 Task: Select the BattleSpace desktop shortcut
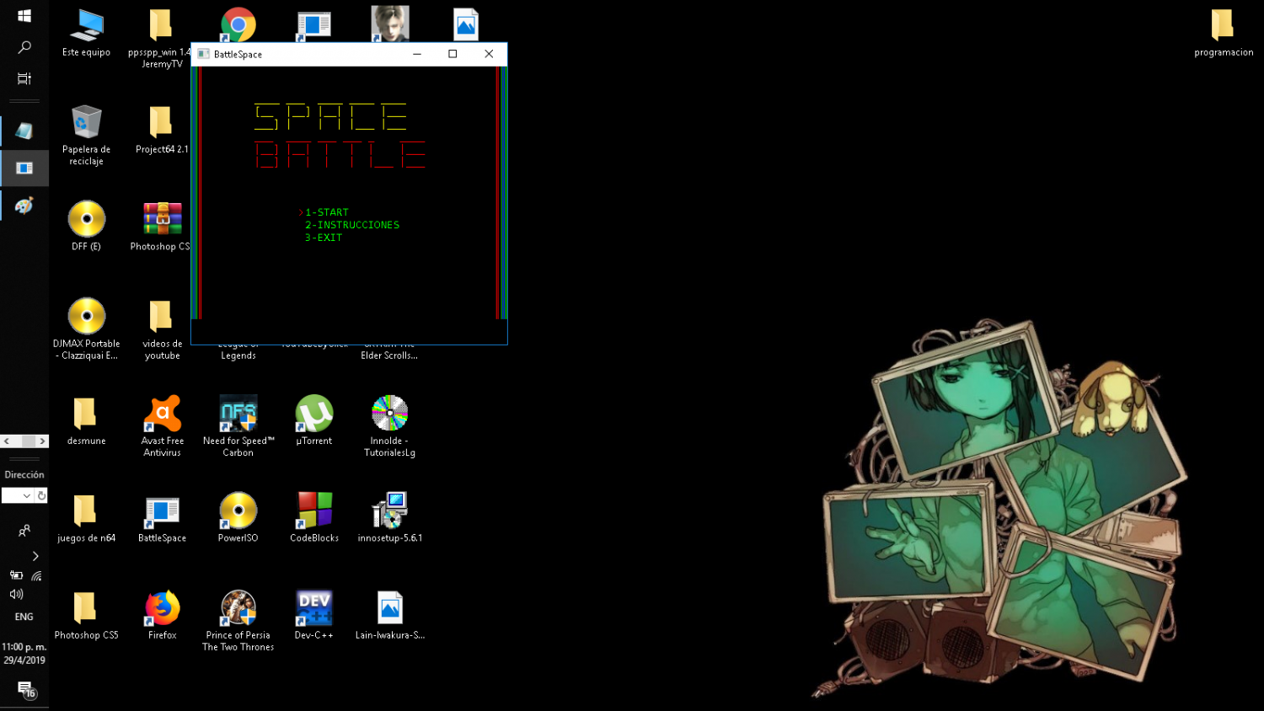click(162, 517)
